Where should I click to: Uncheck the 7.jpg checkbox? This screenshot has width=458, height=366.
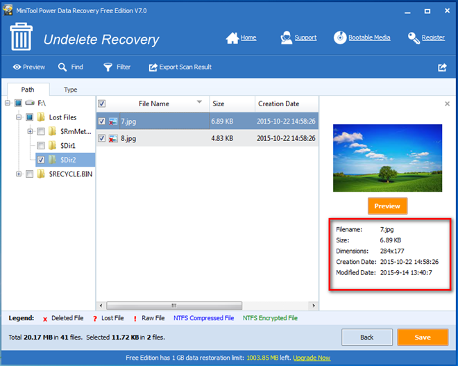pos(101,121)
